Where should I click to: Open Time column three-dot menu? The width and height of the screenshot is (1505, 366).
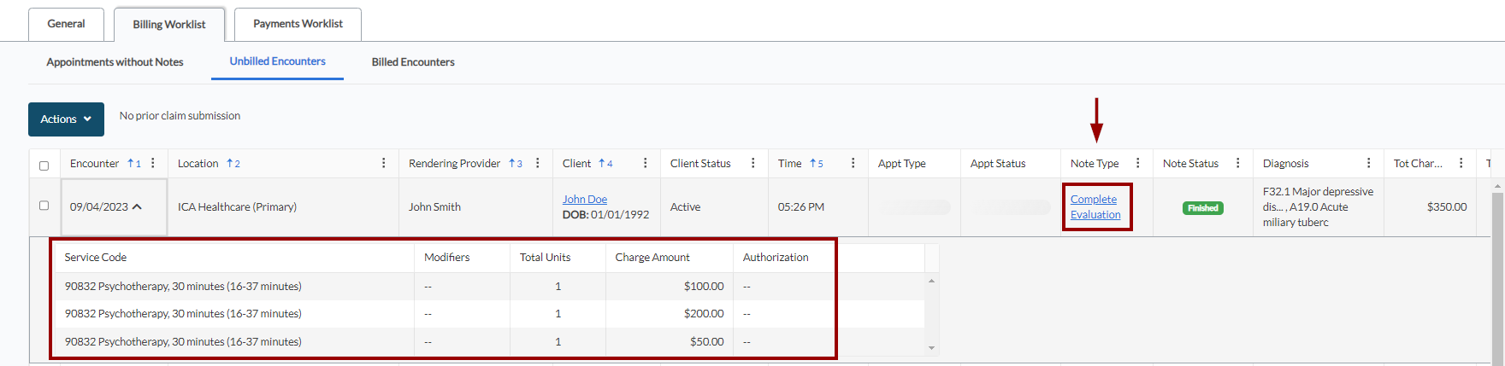tap(853, 163)
